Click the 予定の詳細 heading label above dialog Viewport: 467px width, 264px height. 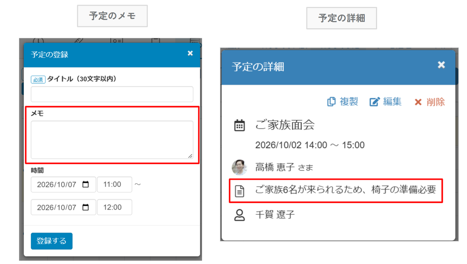pos(342,18)
